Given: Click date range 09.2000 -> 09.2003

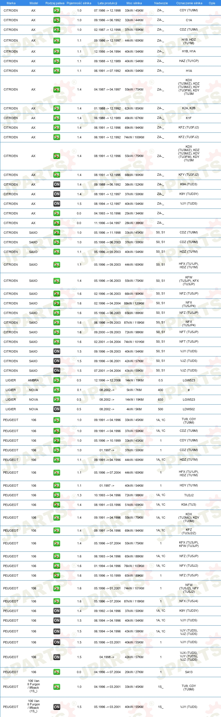Looking at the screenshot, I should pyautogui.click(x=107, y=332).
